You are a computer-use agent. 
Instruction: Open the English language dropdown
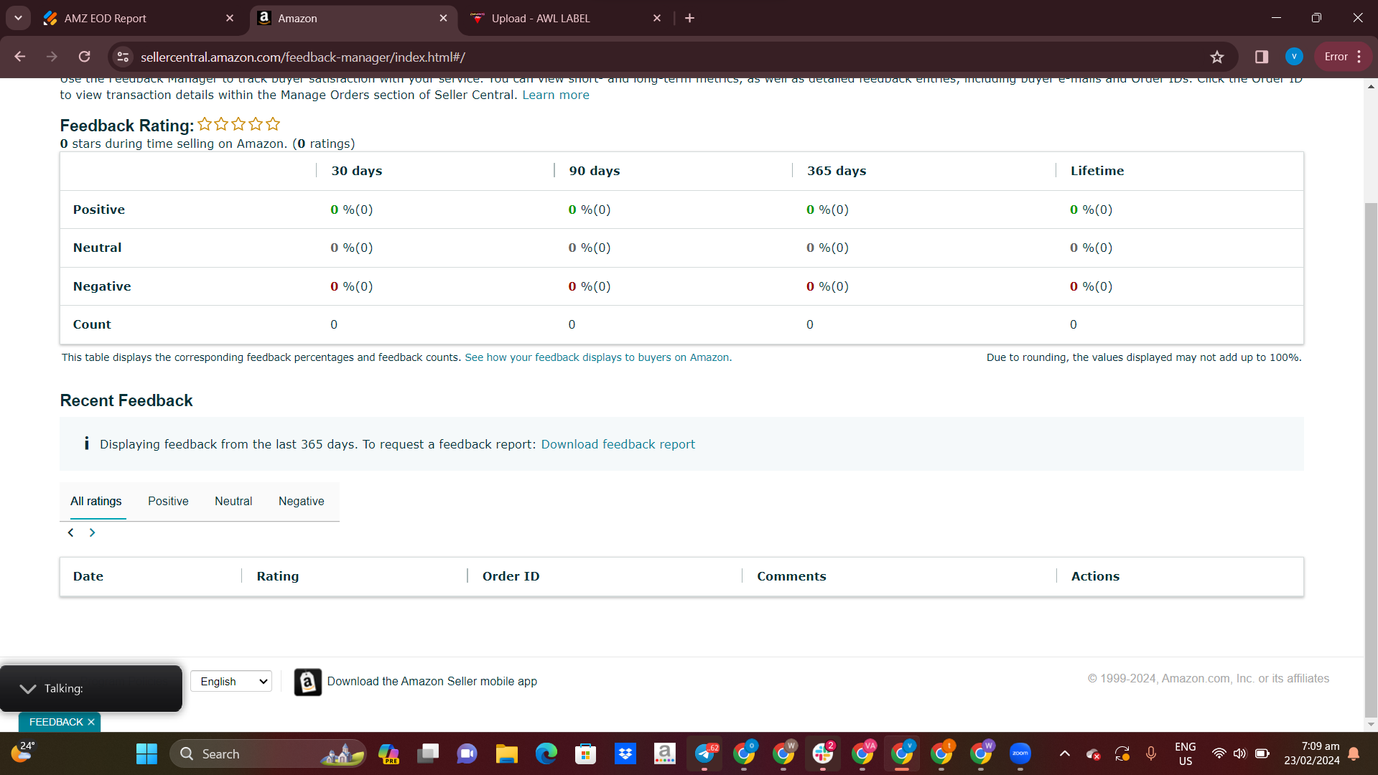[x=231, y=681]
